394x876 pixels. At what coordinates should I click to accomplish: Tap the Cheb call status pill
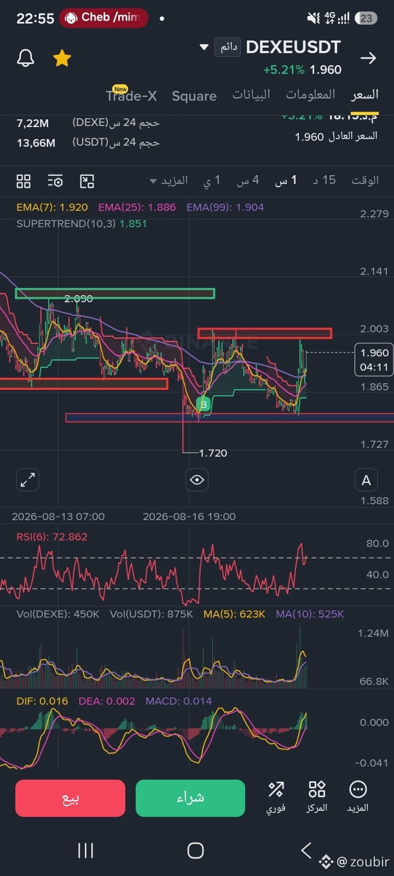(x=103, y=18)
